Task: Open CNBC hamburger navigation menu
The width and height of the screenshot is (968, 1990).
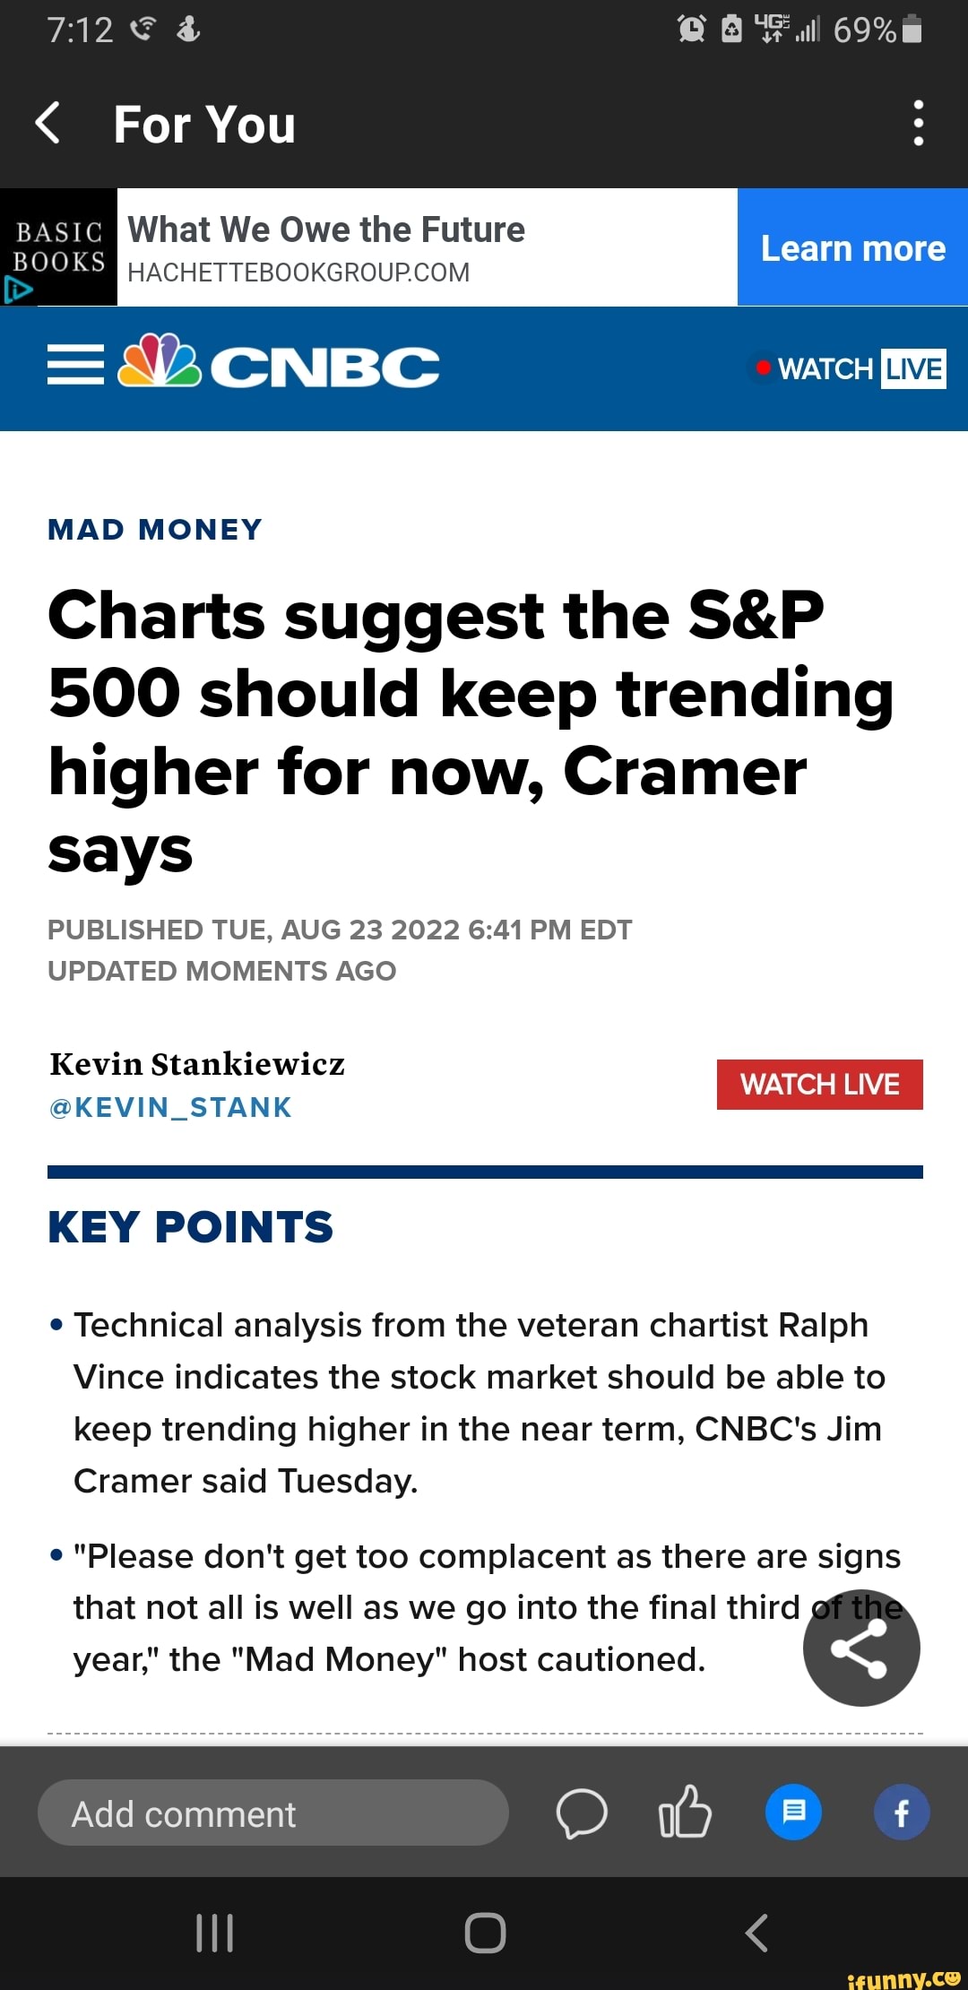Action: (x=75, y=368)
